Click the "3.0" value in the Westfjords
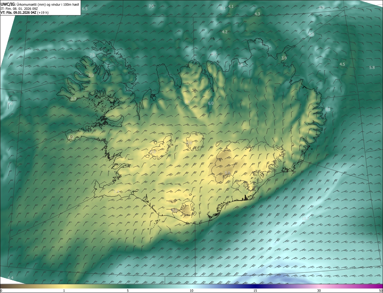Screen dimensions: 383x293 (x=91, y=75)
